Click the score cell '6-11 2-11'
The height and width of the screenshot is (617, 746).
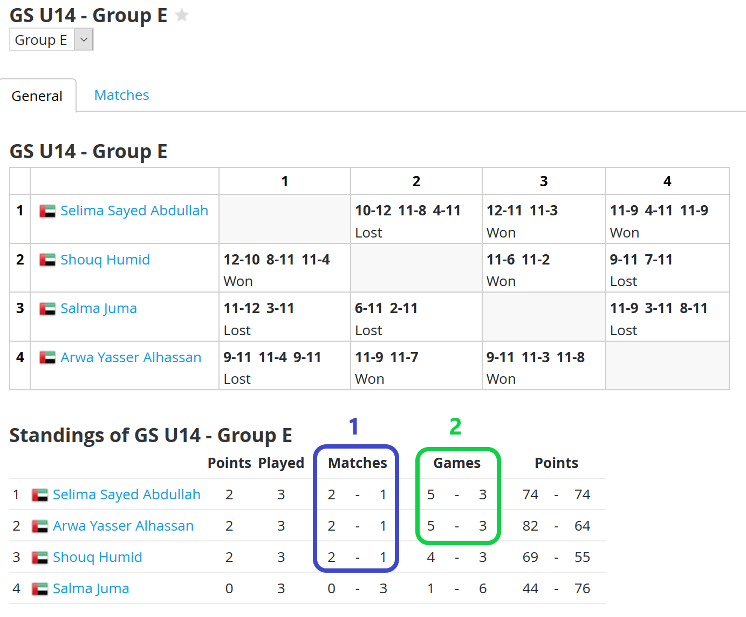click(x=416, y=317)
